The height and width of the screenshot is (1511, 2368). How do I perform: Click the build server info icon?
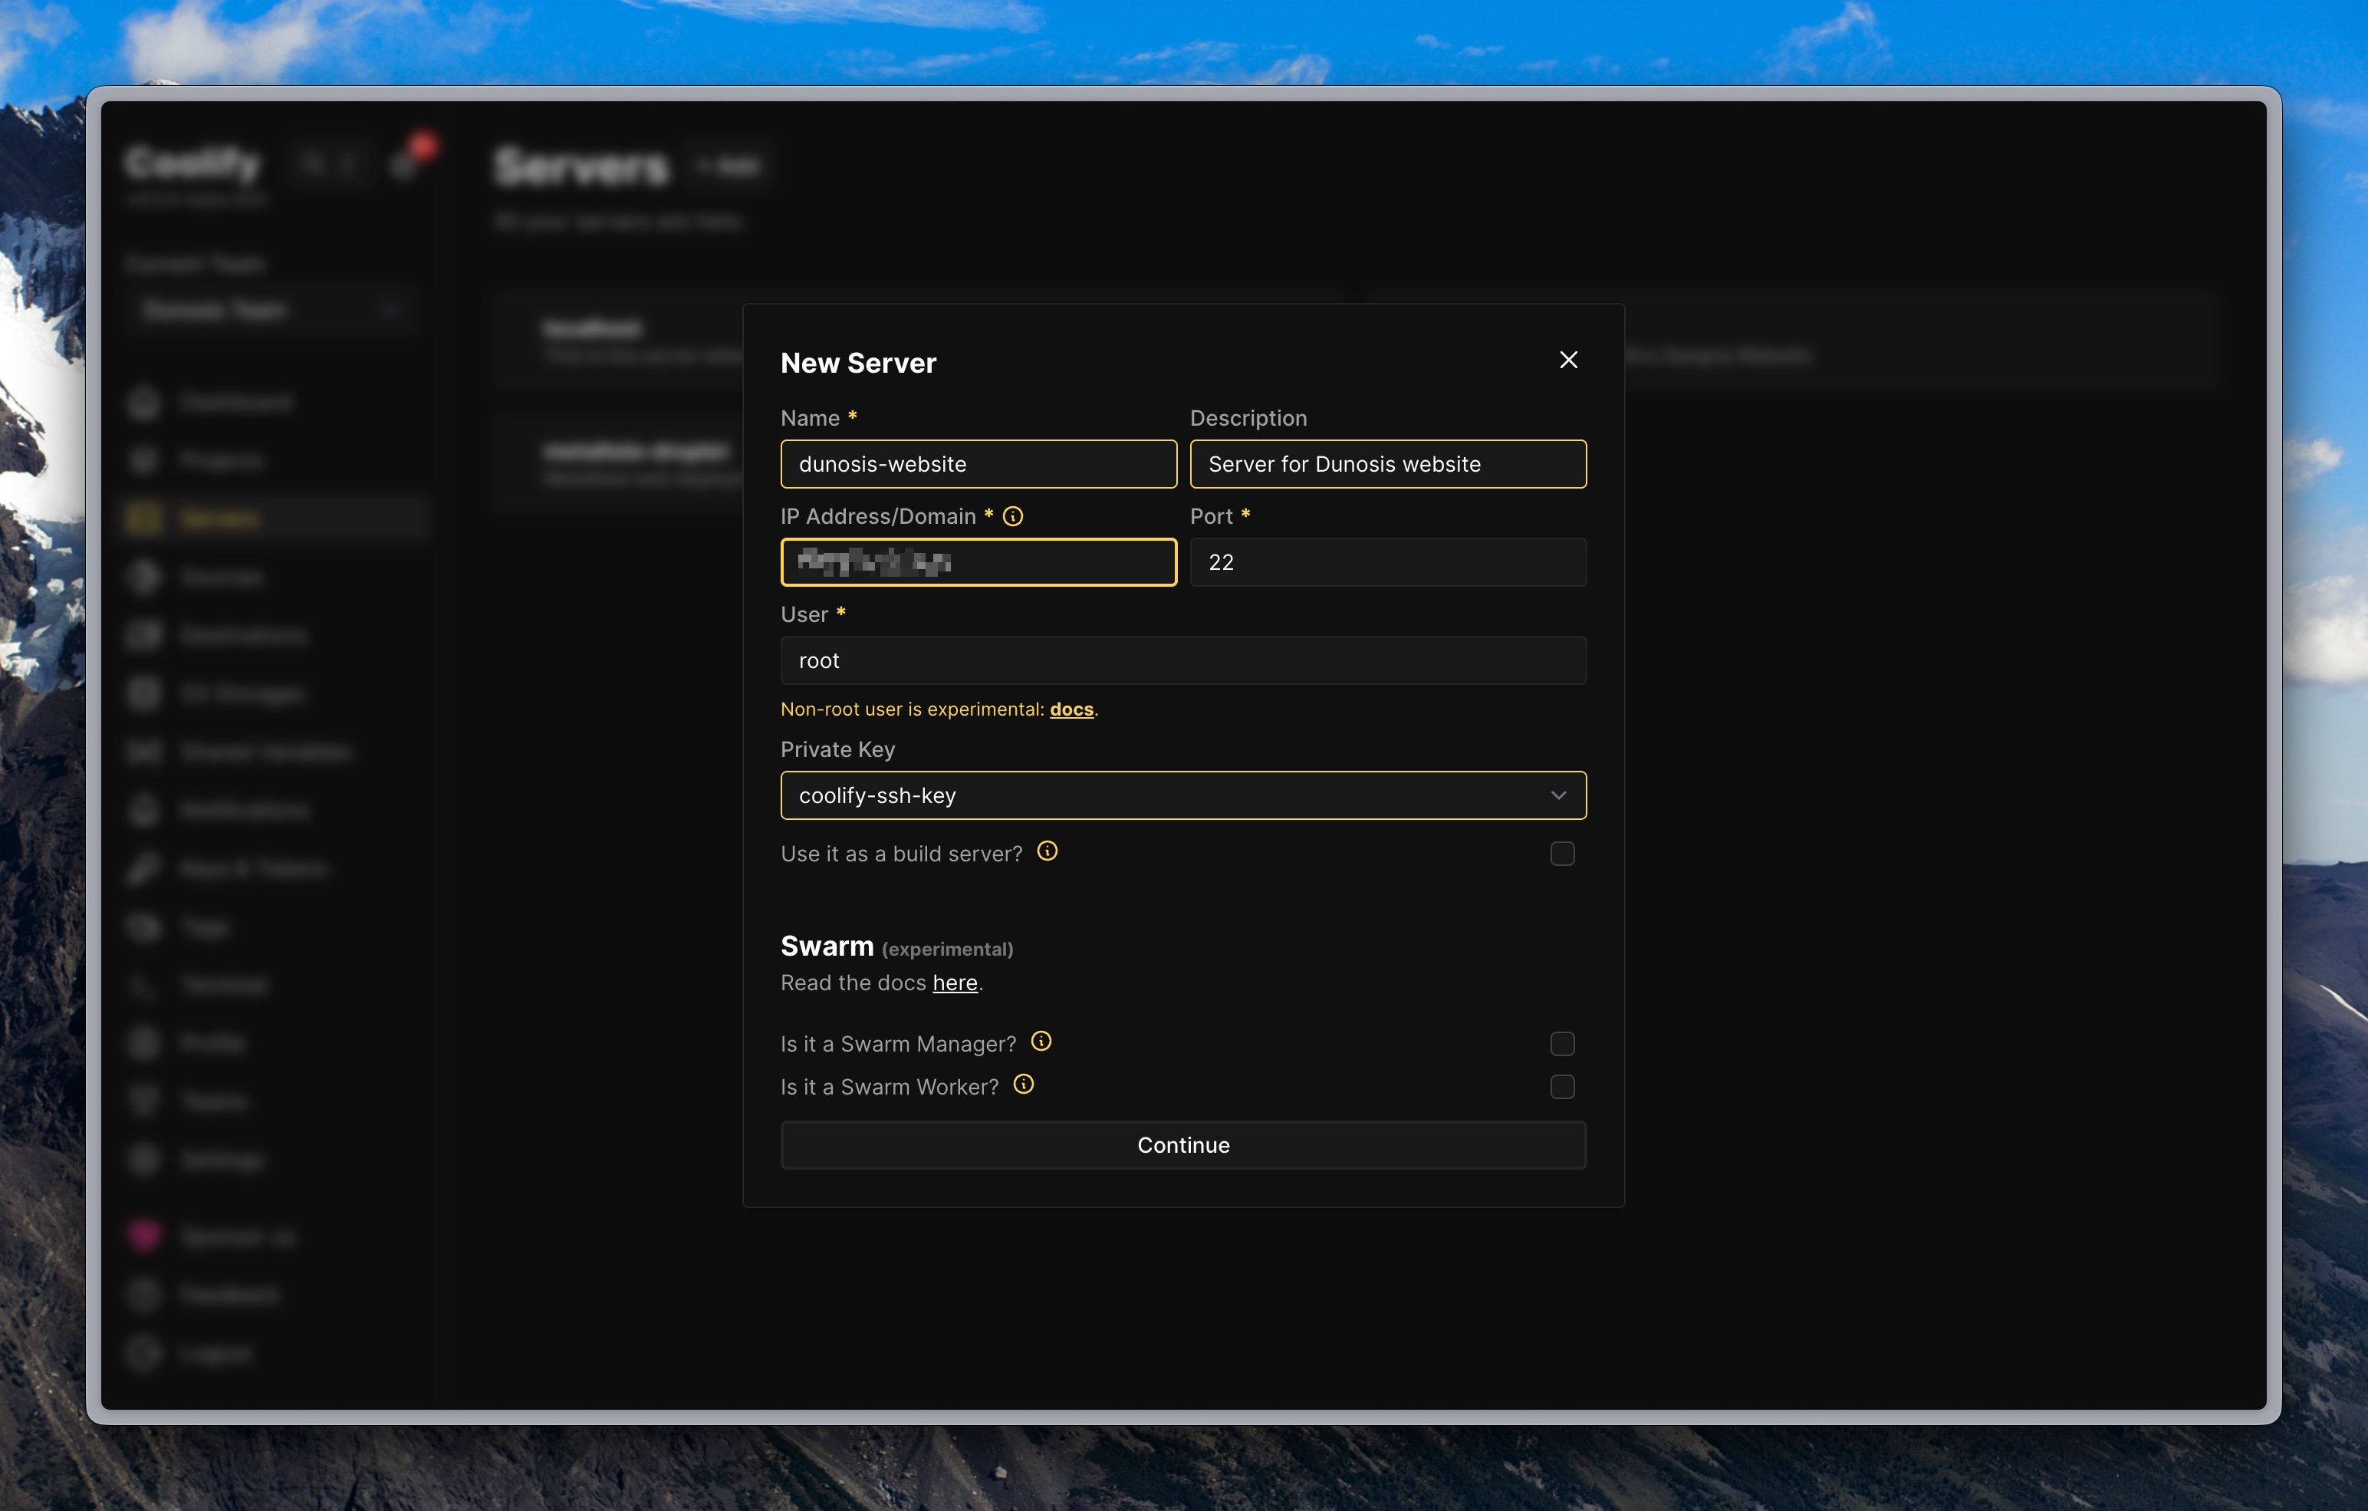click(1048, 852)
